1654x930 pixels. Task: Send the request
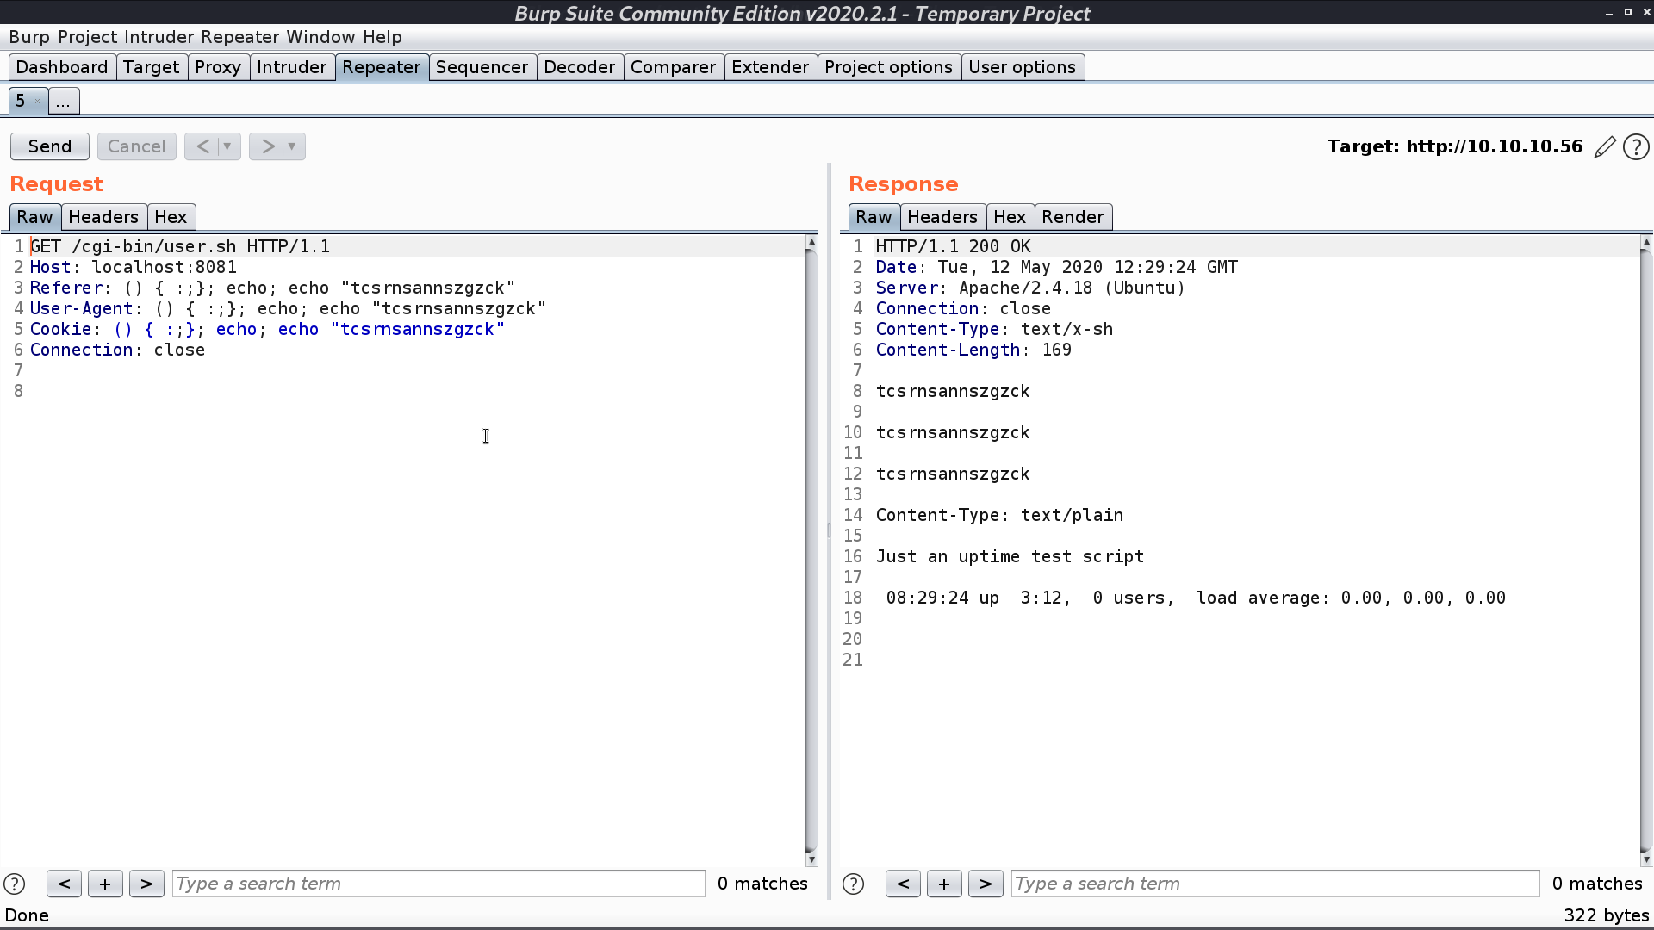pos(50,146)
